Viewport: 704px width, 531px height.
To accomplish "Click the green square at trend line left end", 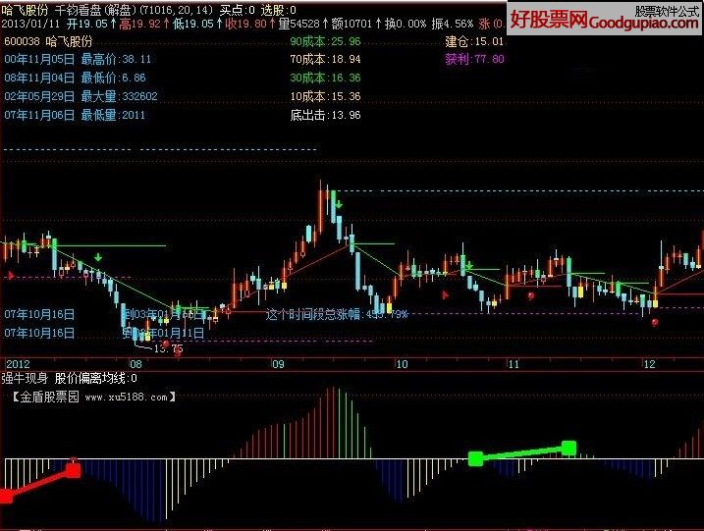I will pyautogui.click(x=475, y=458).
